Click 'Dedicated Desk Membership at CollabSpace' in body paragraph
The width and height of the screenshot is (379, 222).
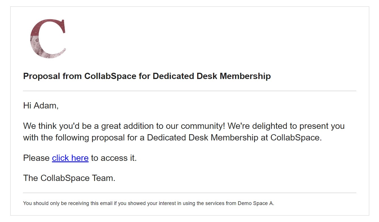click(x=233, y=138)
